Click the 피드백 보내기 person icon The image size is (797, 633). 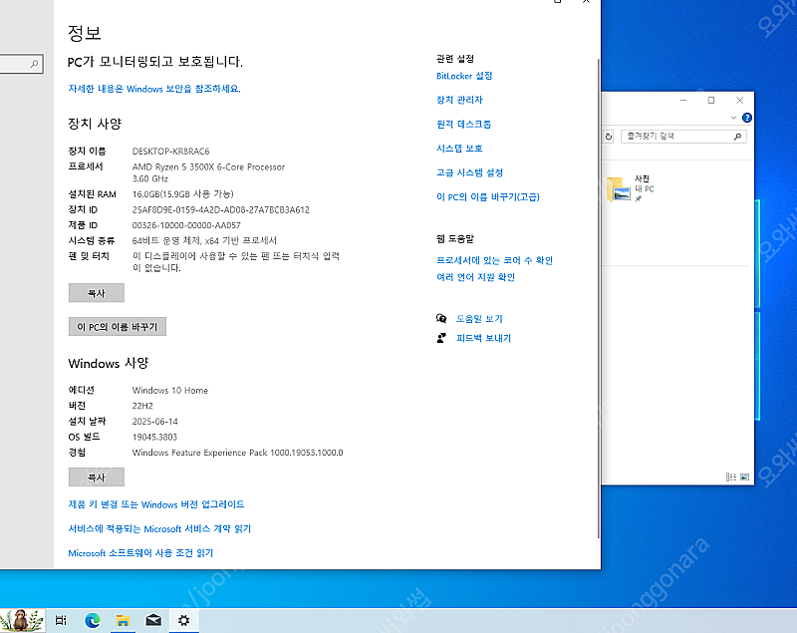click(x=441, y=338)
